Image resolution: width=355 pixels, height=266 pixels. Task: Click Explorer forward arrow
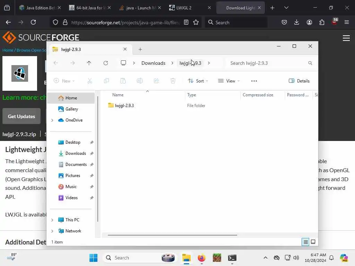(72, 63)
